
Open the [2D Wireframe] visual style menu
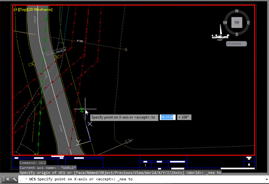tap(40, 10)
